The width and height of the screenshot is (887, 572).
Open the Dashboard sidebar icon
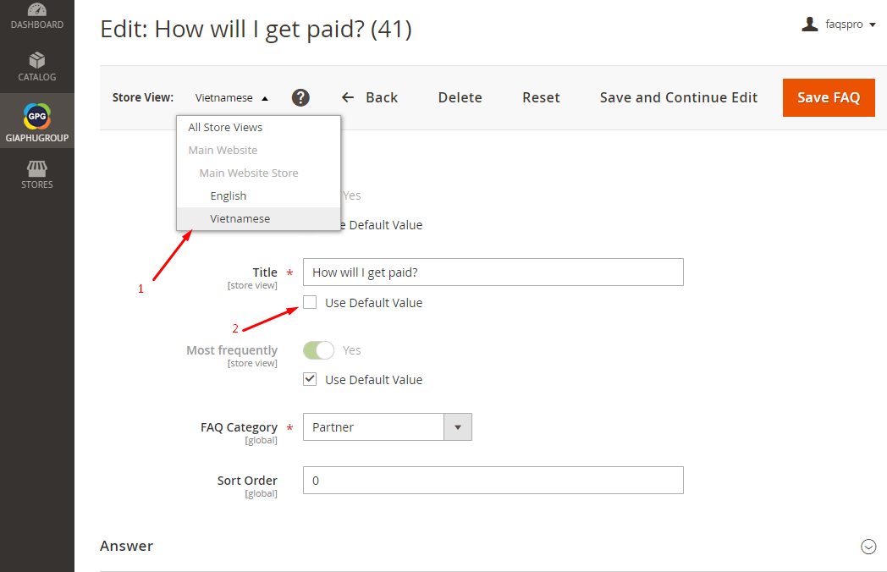[x=36, y=9]
